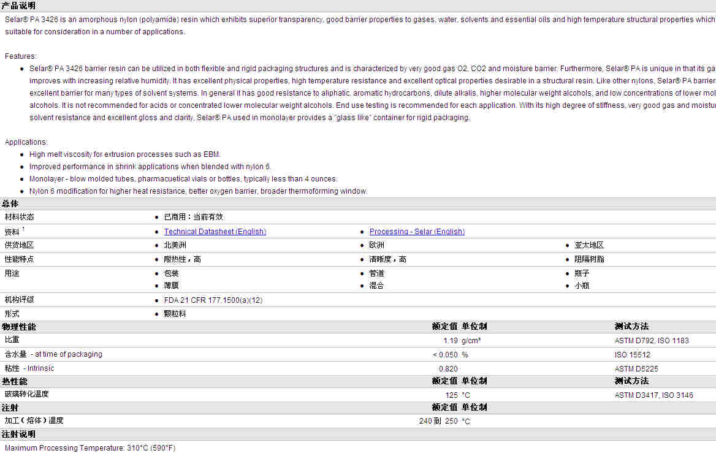
Task: Select the 颗粒料 form value
Action: tap(175, 314)
